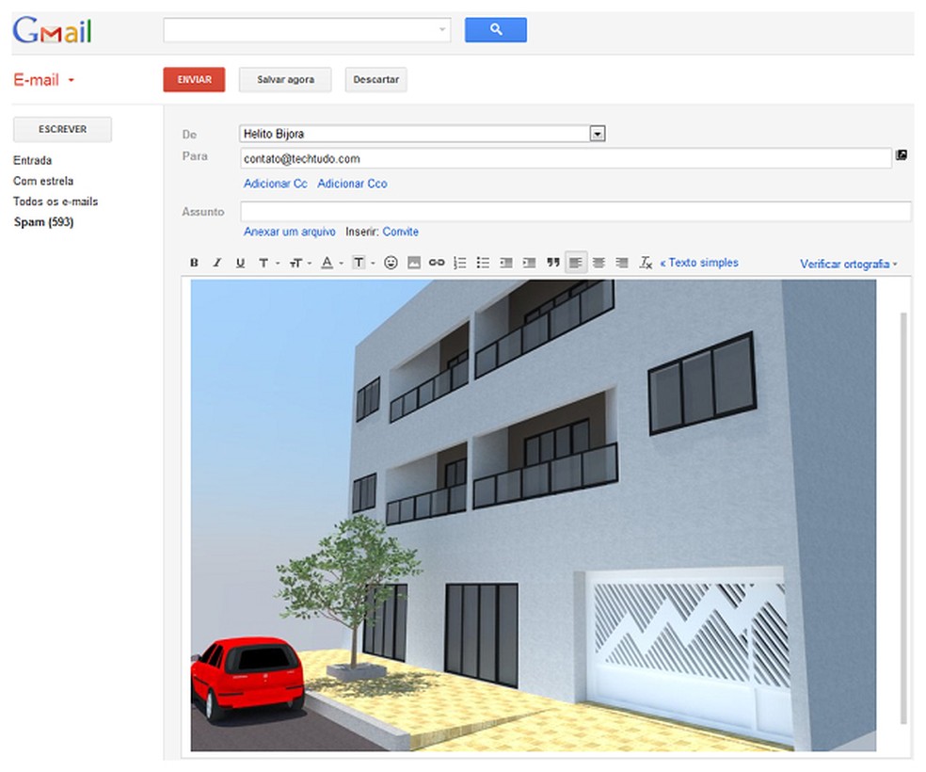
Task: Toggle italic formatting
Action: pyautogui.click(x=216, y=263)
